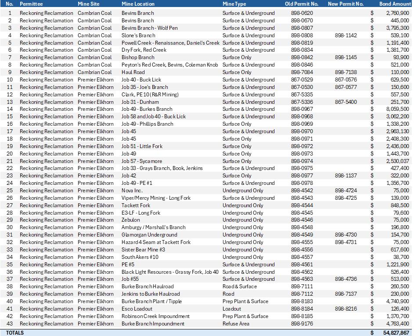Click the Mine Location header cell

point(138,4)
